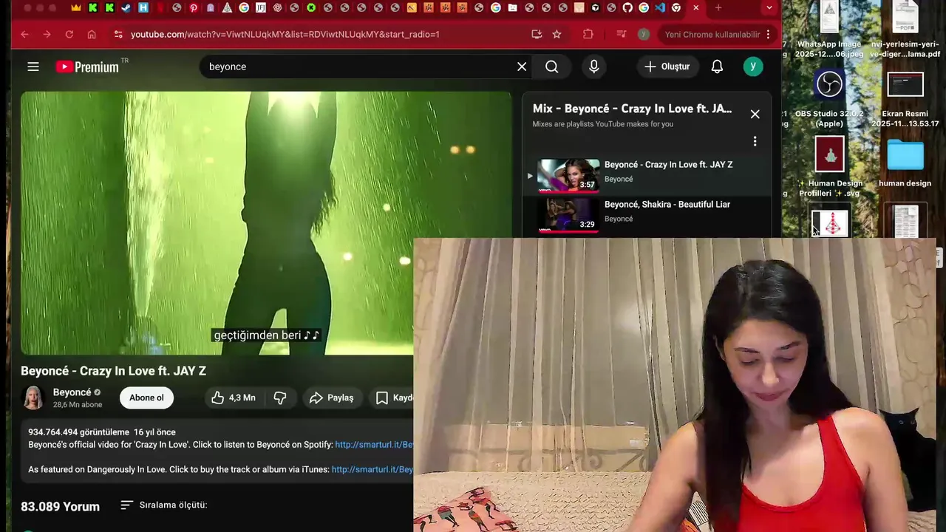Open Beyoncé channel name link
The height and width of the screenshot is (532, 946).
pyautogui.click(x=72, y=392)
